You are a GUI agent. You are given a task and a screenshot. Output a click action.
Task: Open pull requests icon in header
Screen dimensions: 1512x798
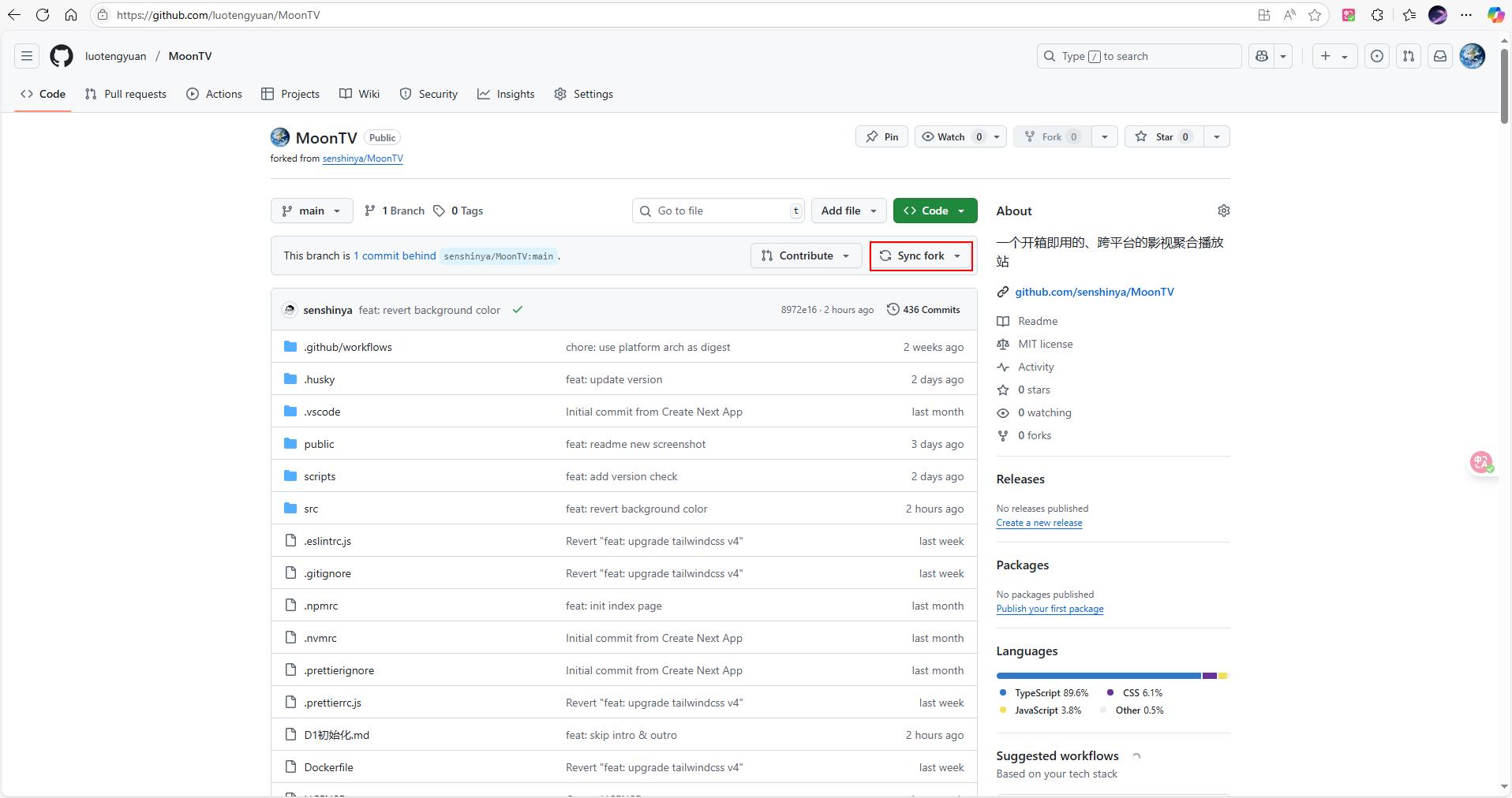coord(1409,56)
